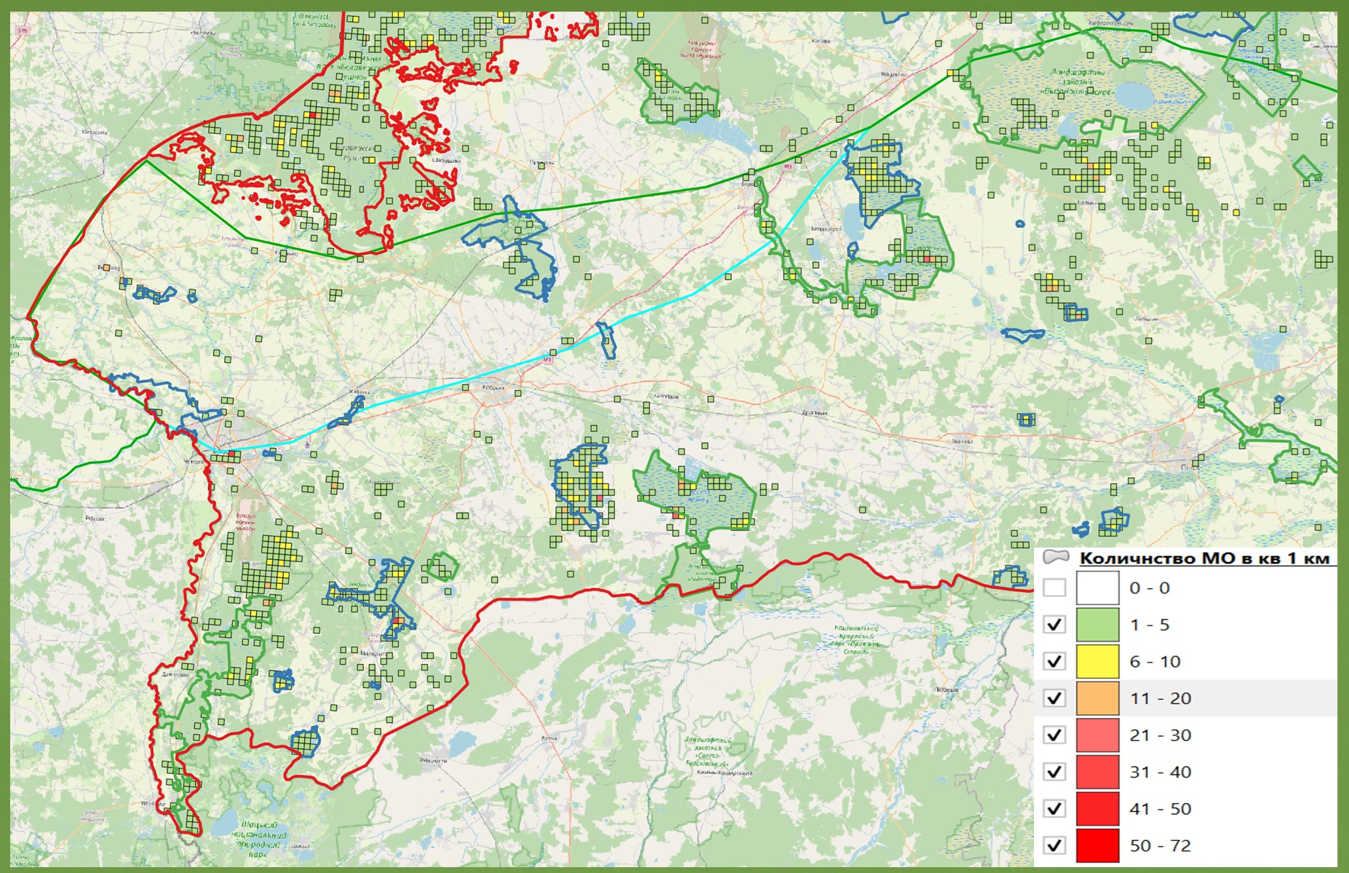Click the white 0 - 0 color swatch
Screen dimensions: 1349x873
click(1097, 588)
